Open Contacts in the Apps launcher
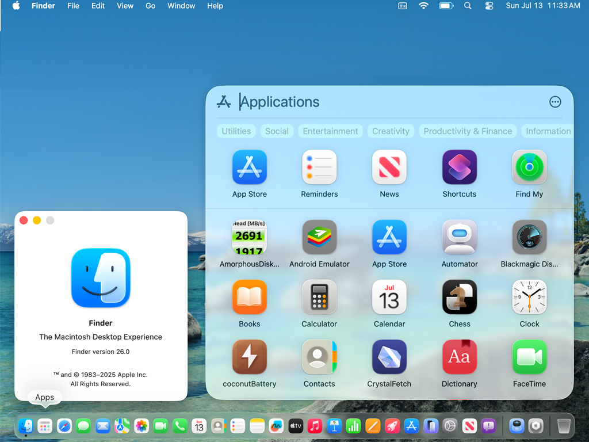The image size is (589, 442). pyautogui.click(x=319, y=357)
